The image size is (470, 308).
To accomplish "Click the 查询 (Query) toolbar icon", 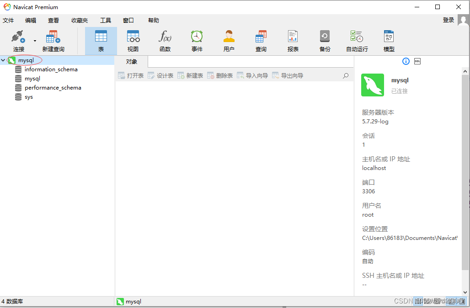I will pos(261,41).
